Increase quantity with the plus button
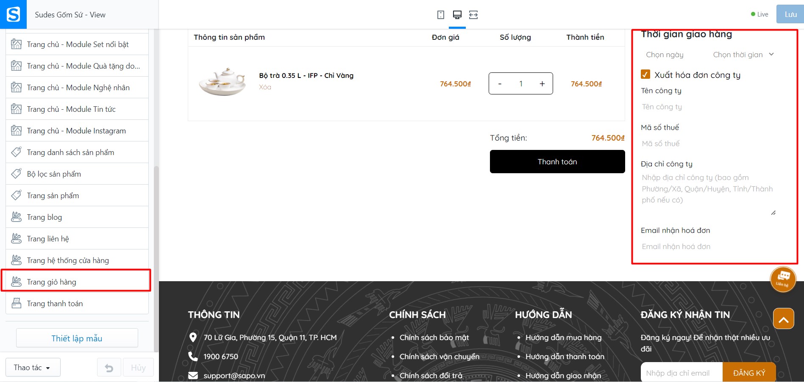 [542, 84]
